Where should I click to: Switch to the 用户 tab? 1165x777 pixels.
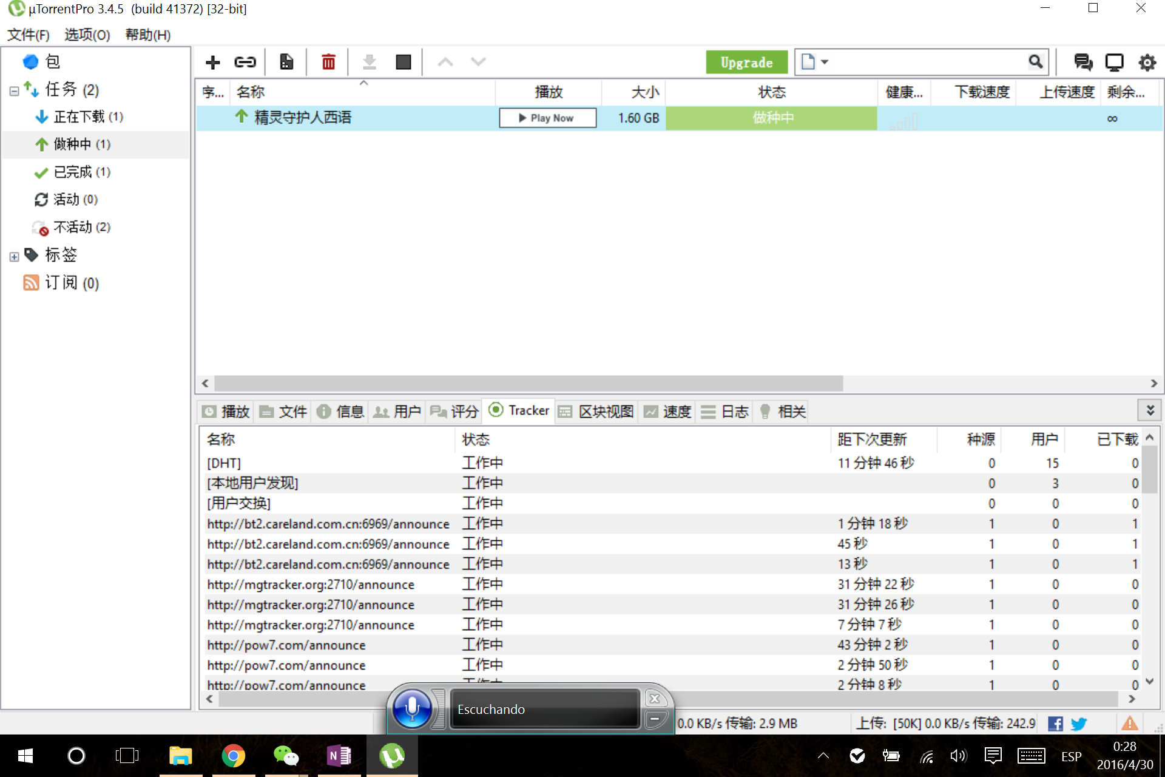point(397,412)
